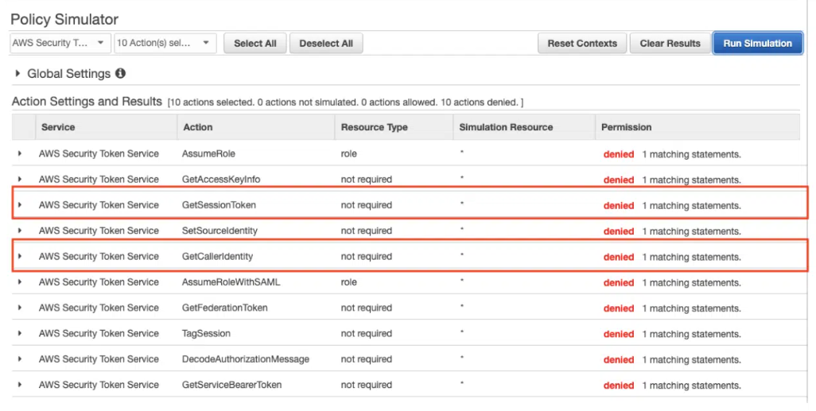The width and height of the screenshot is (816, 411).
Task: Click the role resource type for AssumeRoleWithSAML
Action: pyautogui.click(x=348, y=282)
